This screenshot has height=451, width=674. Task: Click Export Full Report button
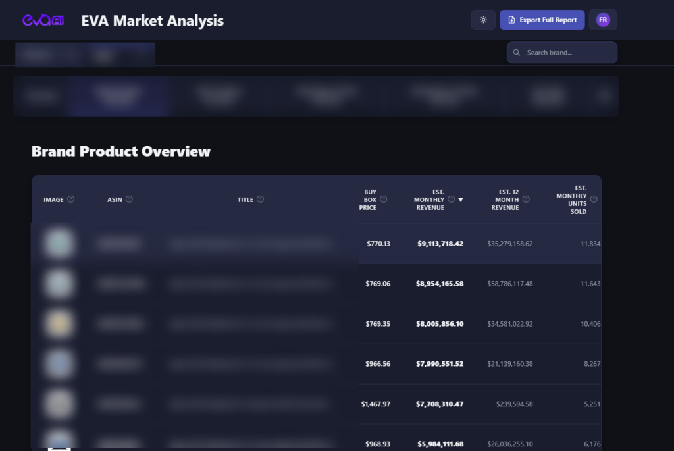[x=542, y=20]
